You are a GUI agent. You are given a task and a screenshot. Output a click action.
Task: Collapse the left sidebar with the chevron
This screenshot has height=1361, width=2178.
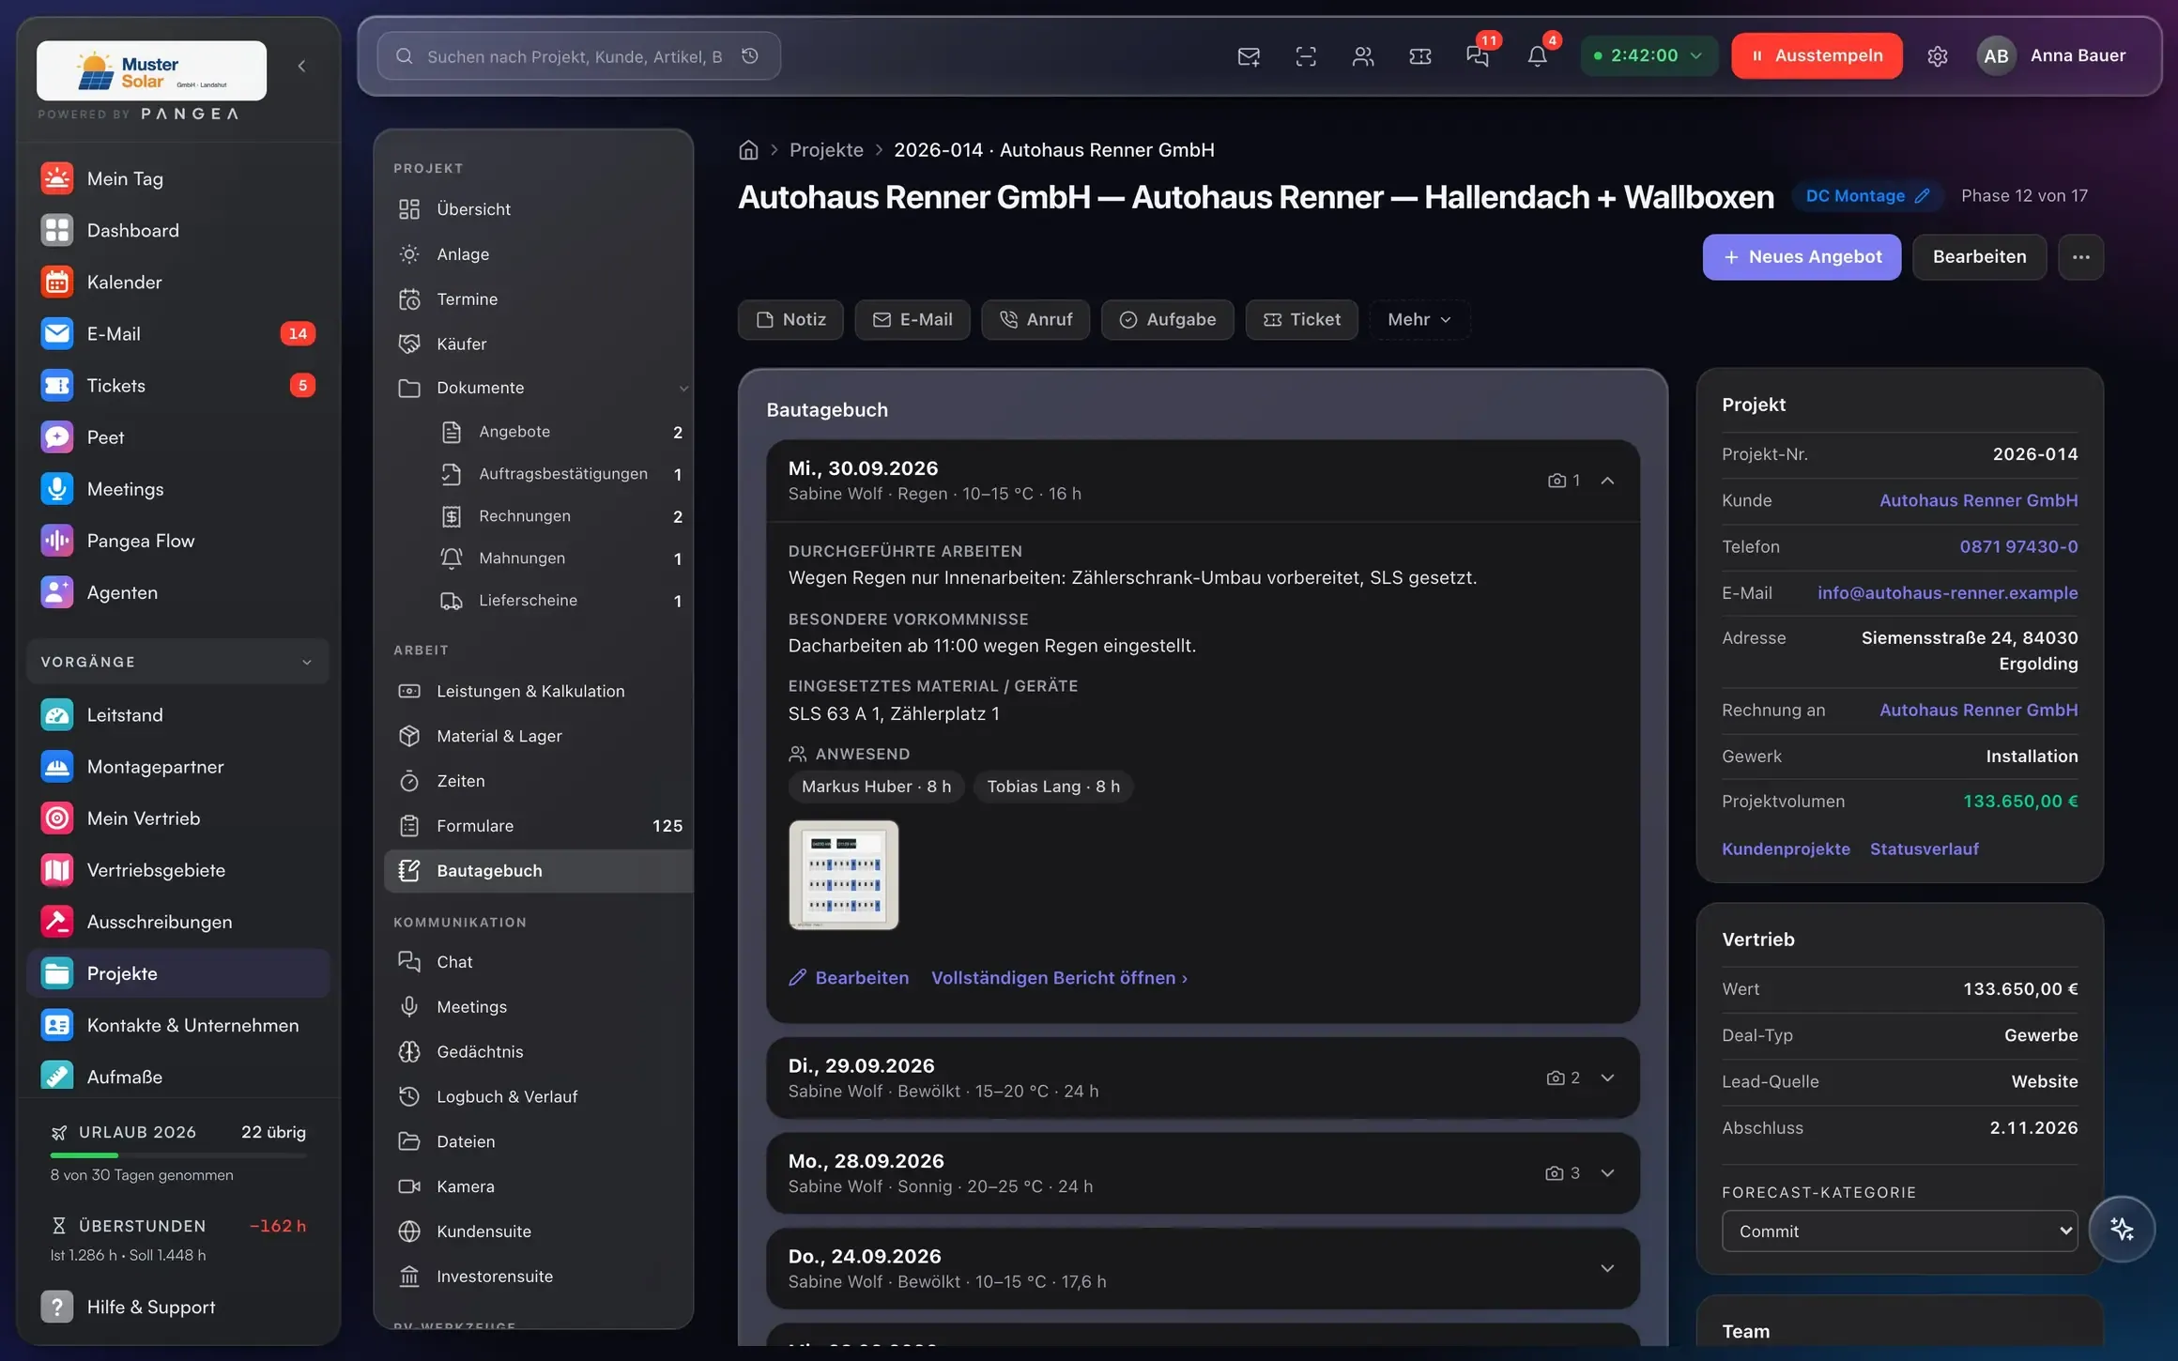(x=301, y=66)
